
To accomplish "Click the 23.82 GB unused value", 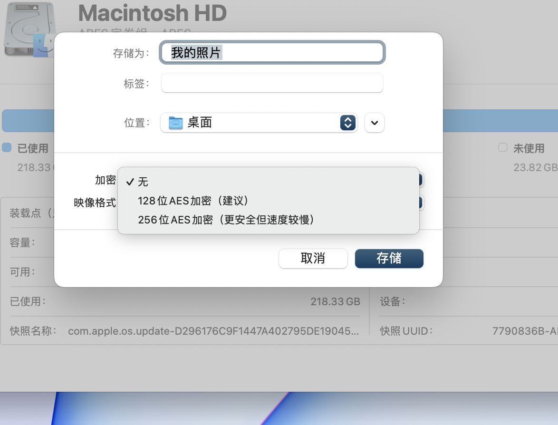I will [535, 167].
